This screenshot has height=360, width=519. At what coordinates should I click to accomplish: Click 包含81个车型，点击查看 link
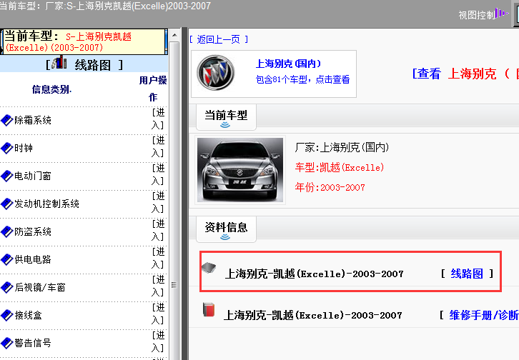pos(302,79)
